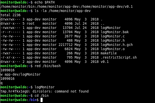Click permissions '-rwxrwx---' of logMonitor
The height and width of the screenshot is (103, 155).
pos(11,28)
